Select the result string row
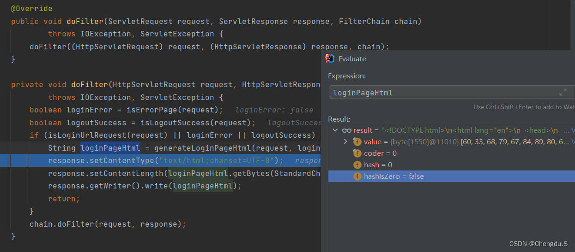 452,130
